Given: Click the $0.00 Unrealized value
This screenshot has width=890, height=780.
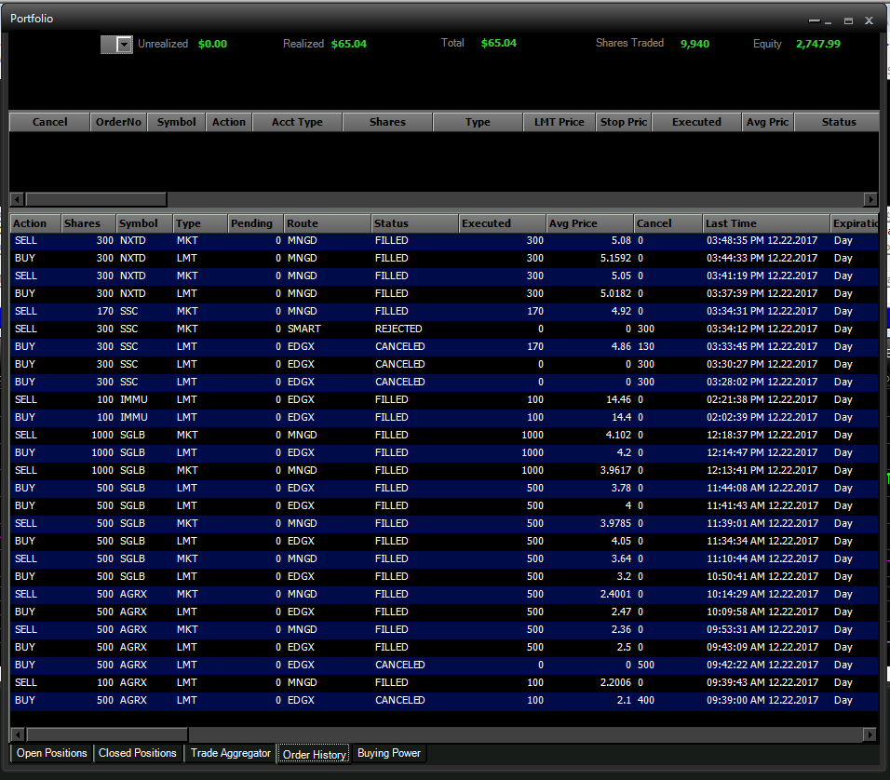Looking at the screenshot, I should [212, 44].
